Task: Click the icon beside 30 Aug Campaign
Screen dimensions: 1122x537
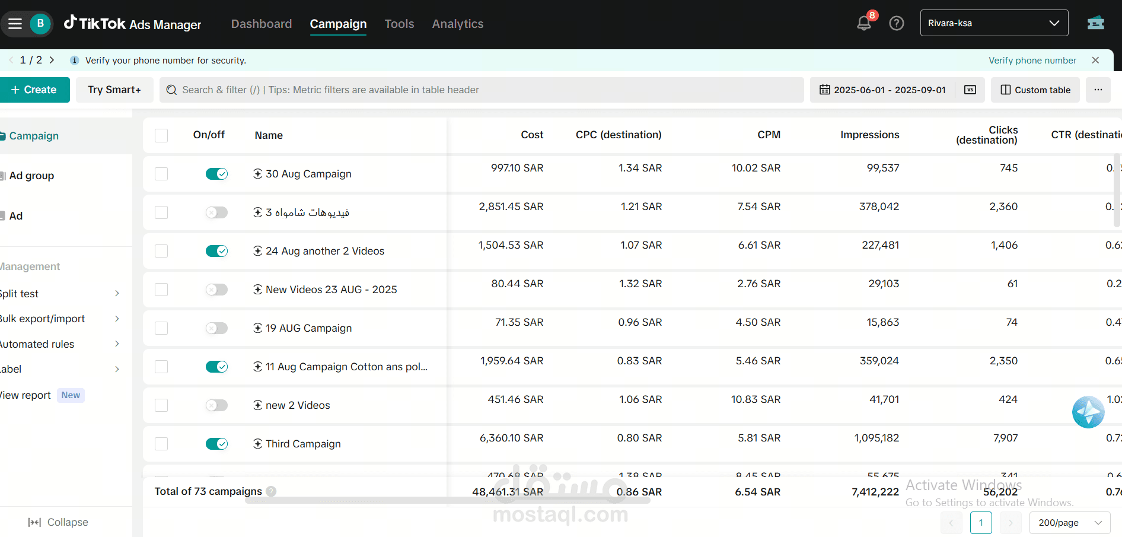Action: point(258,173)
